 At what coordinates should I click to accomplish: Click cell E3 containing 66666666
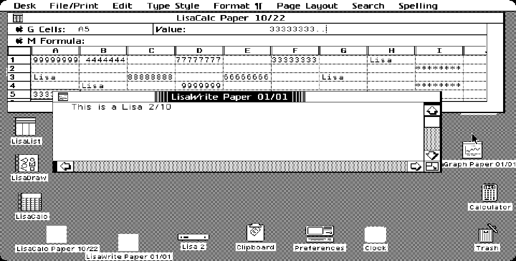point(247,77)
